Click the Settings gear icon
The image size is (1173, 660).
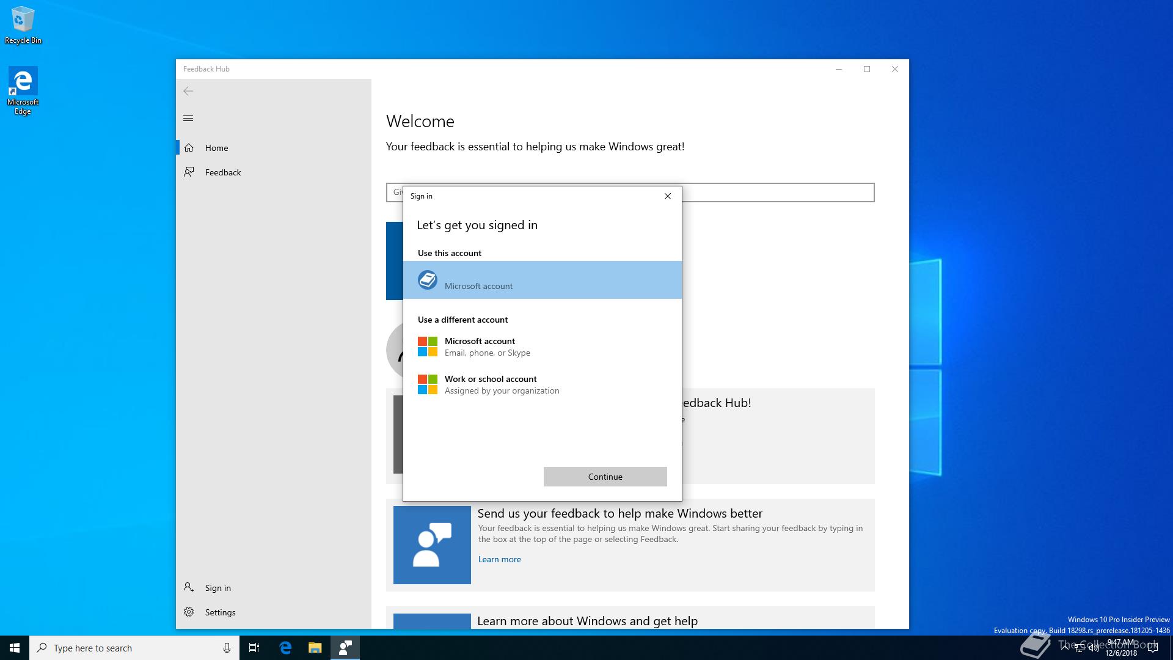pos(189,612)
